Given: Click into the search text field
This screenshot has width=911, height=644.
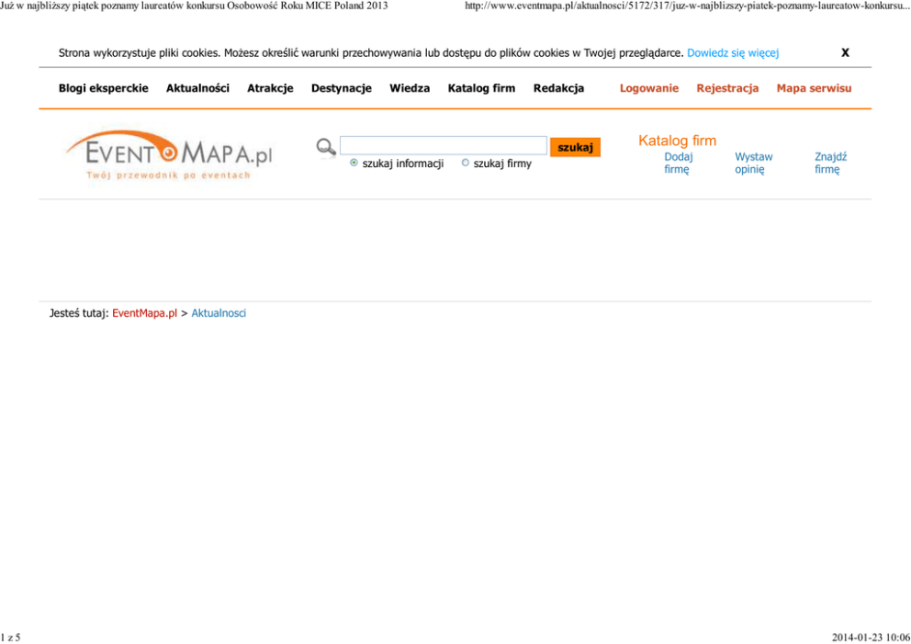Looking at the screenshot, I should click(443, 146).
